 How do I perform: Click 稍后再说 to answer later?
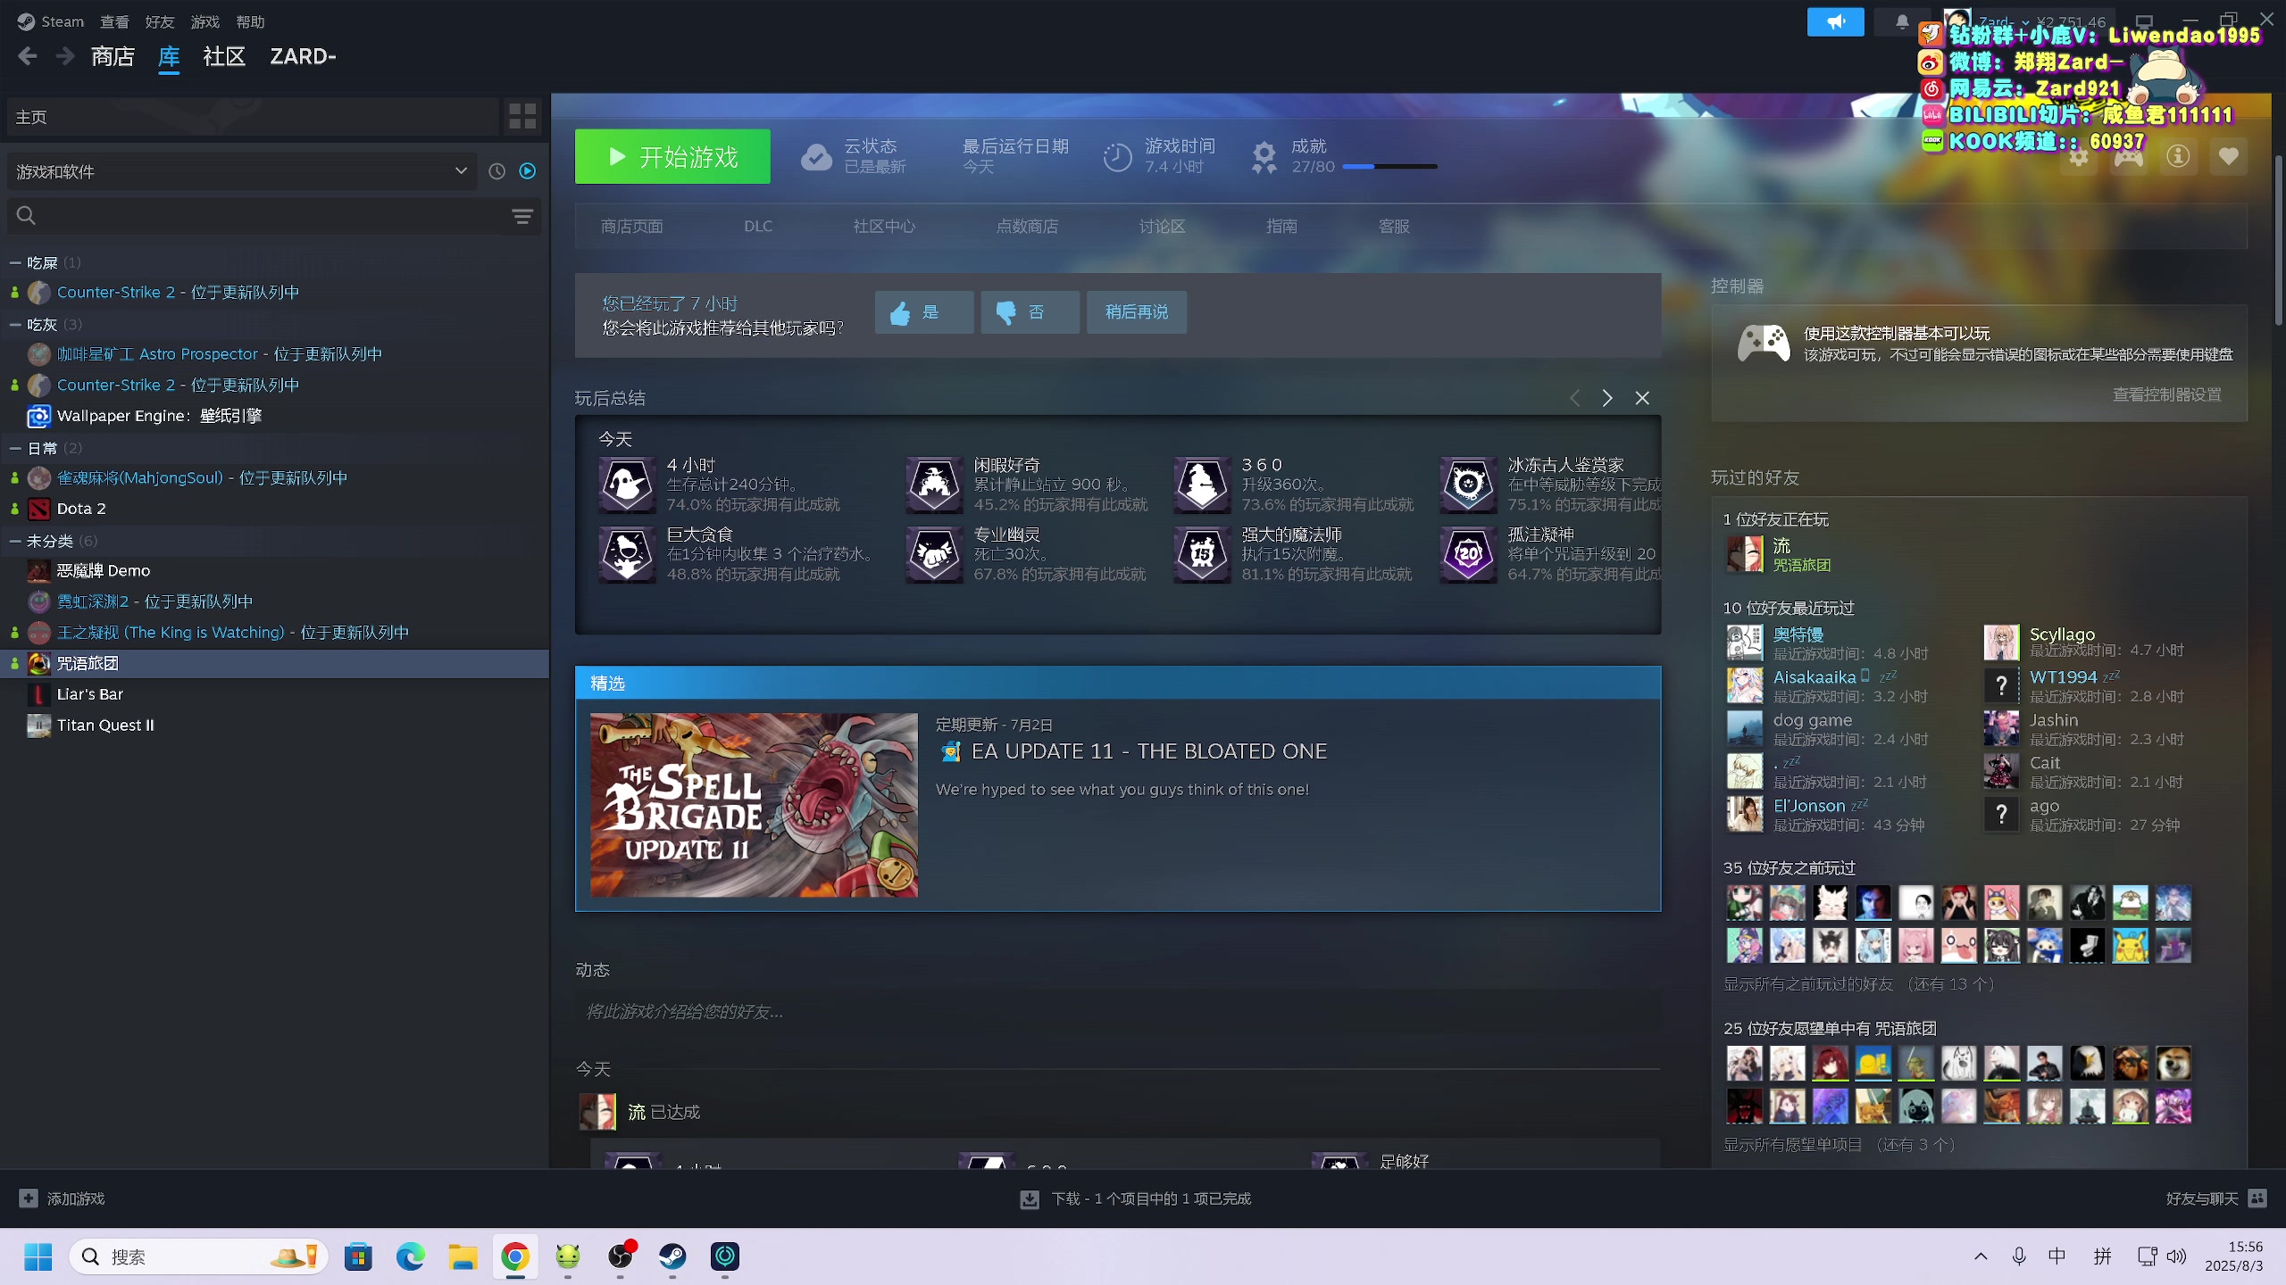click(x=1136, y=312)
